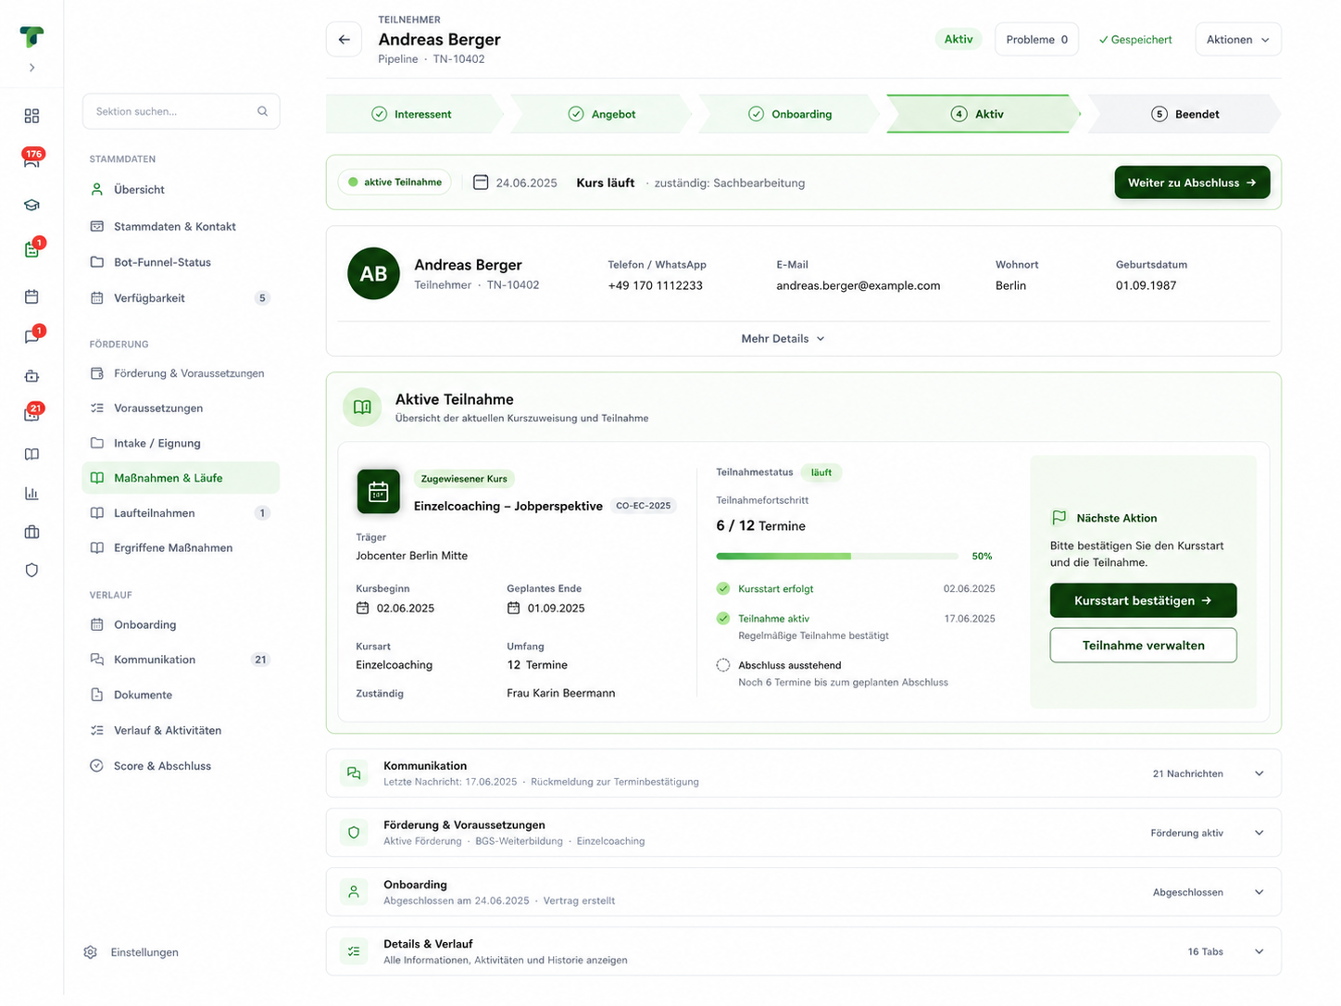Select the Interessent pipeline stage
The width and height of the screenshot is (1341, 1006).
[413, 114]
